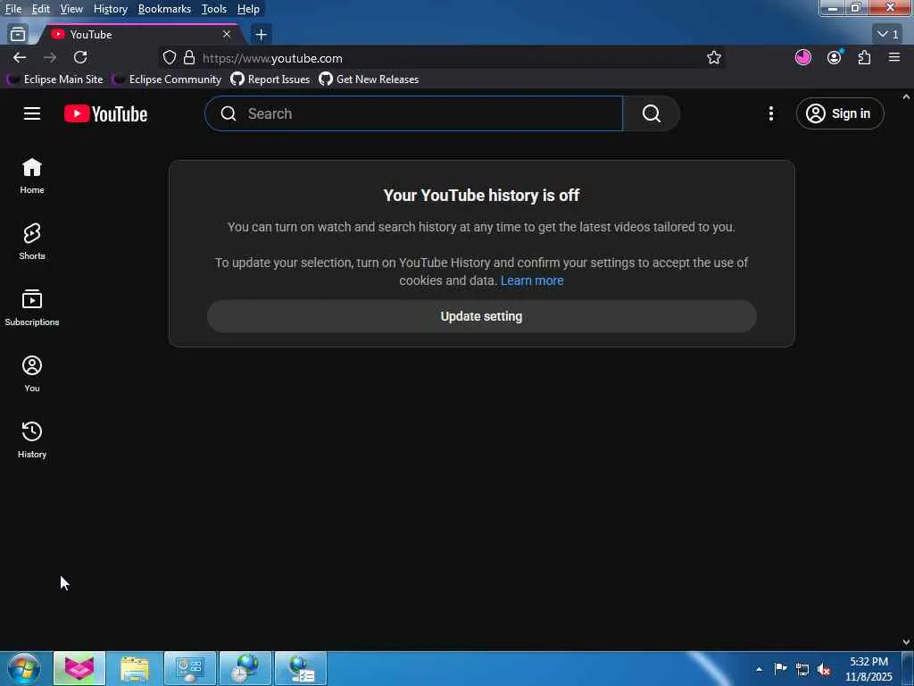Viewport: 914px width, 686px height.
Task: Click the Update setting button
Action: tap(481, 316)
